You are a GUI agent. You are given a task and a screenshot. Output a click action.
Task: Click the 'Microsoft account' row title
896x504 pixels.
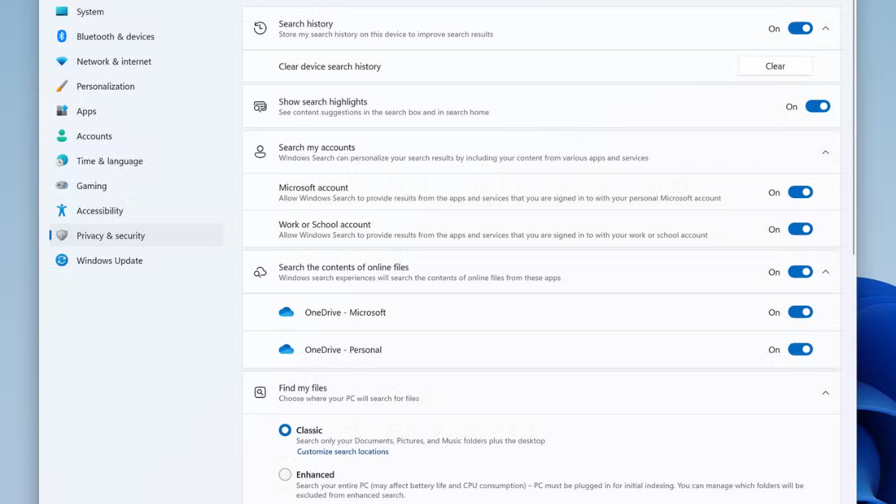click(313, 188)
